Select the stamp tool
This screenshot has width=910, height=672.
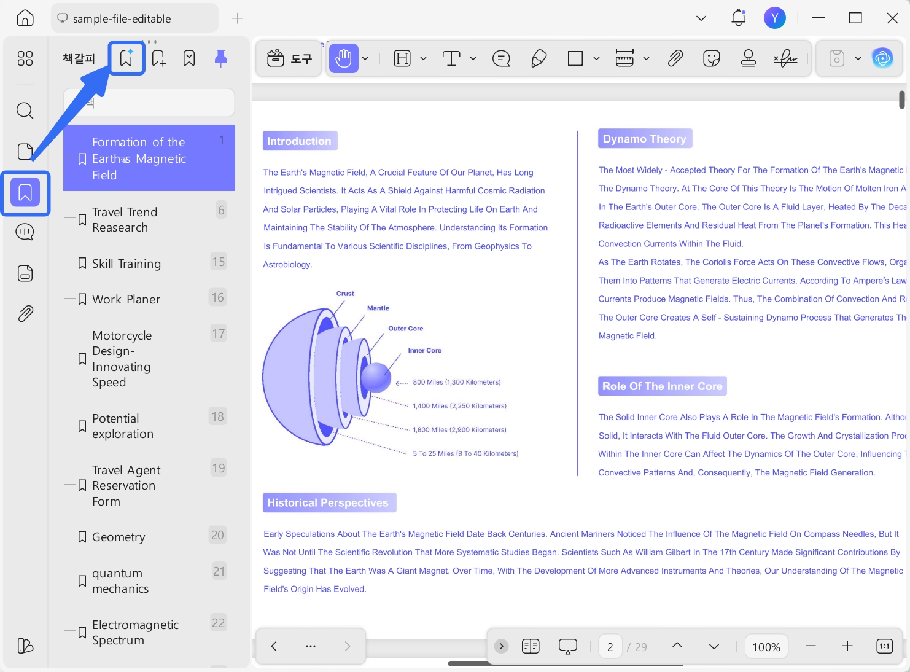click(748, 58)
